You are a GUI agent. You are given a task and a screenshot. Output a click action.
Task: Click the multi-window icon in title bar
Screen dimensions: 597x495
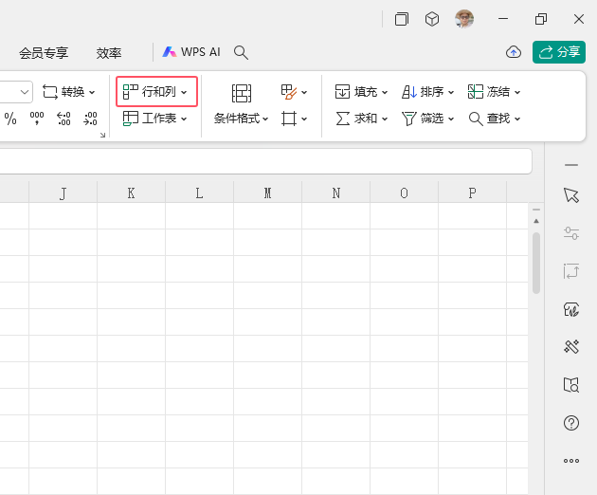(401, 19)
